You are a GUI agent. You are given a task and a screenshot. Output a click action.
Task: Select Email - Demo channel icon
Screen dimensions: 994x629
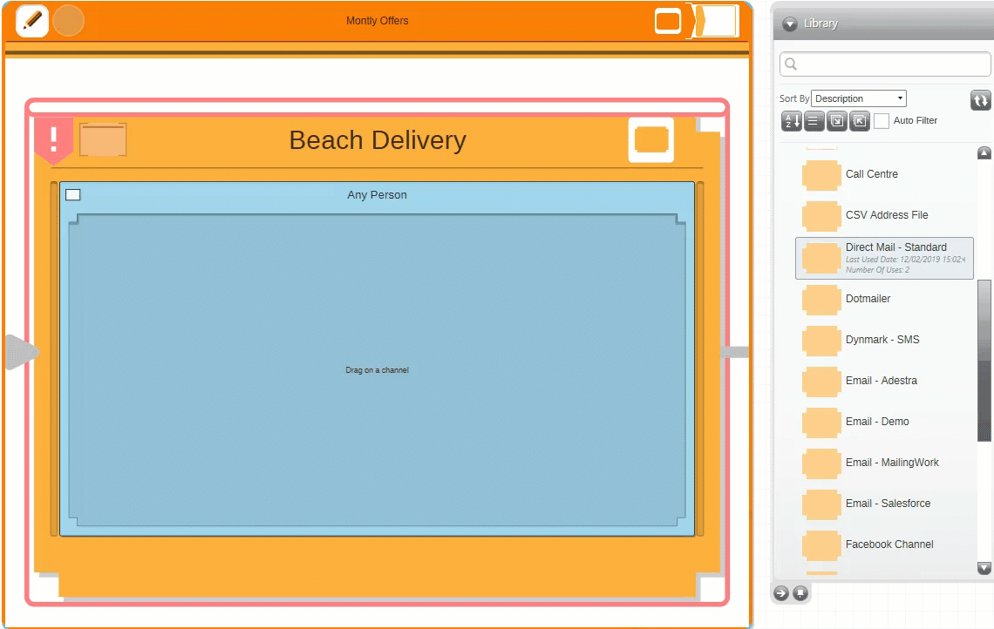point(821,423)
